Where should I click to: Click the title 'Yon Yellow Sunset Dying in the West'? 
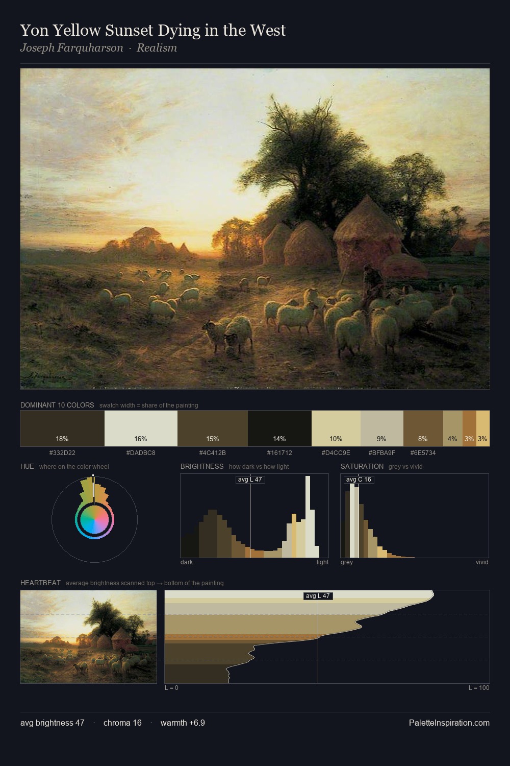tap(153, 30)
